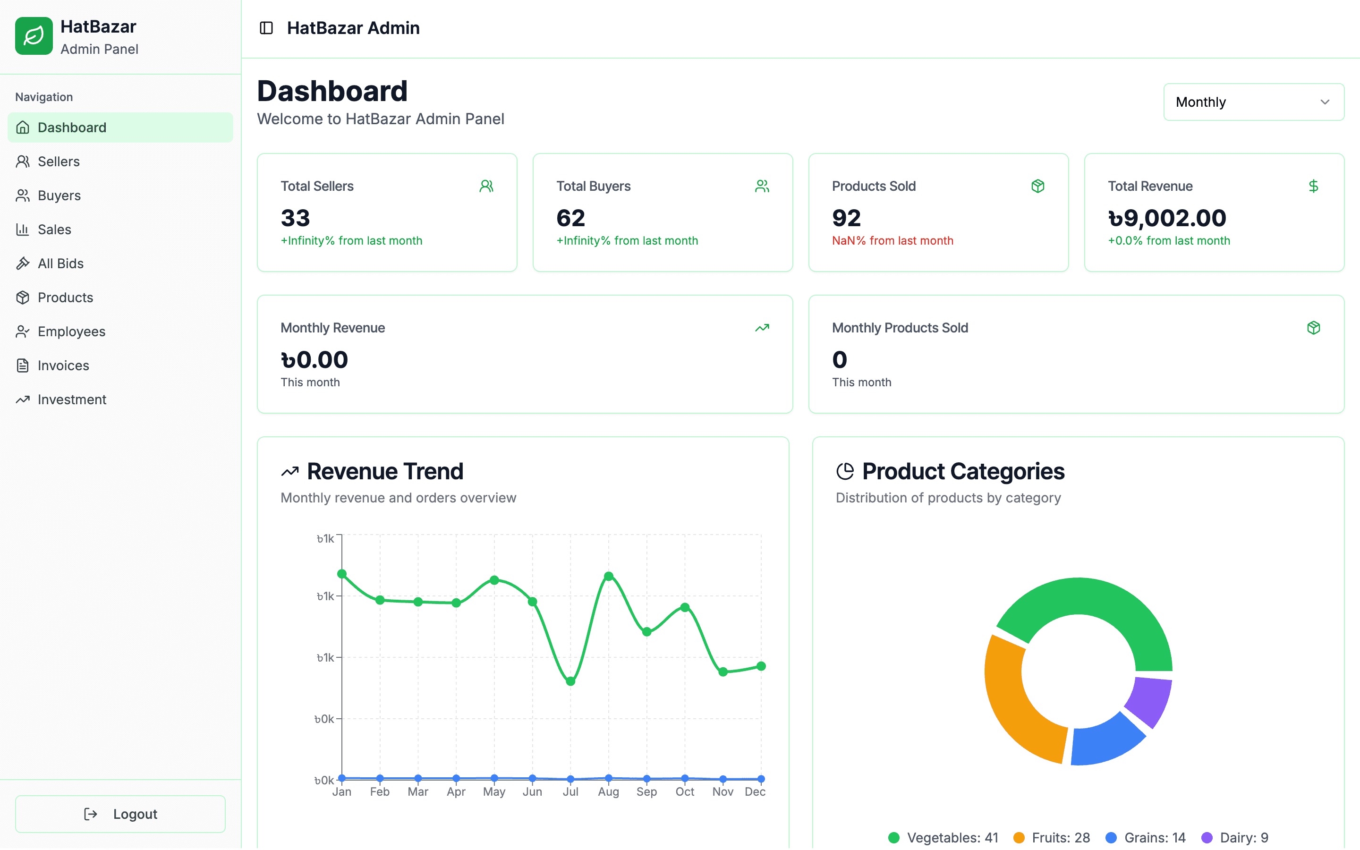Viewport: 1360px width, 850px height.
Task: Open Sales via the bar chart icon
Action: coord(23,229)
